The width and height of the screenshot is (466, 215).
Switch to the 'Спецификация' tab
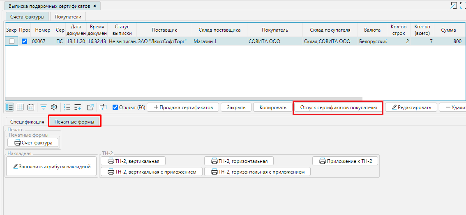[27, 122]
